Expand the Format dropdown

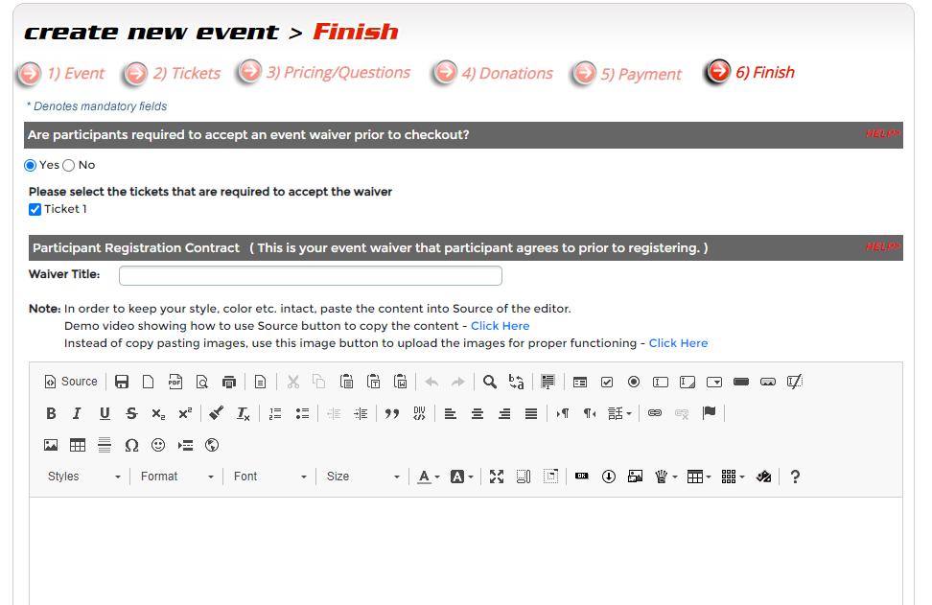[x=176, y=477]
